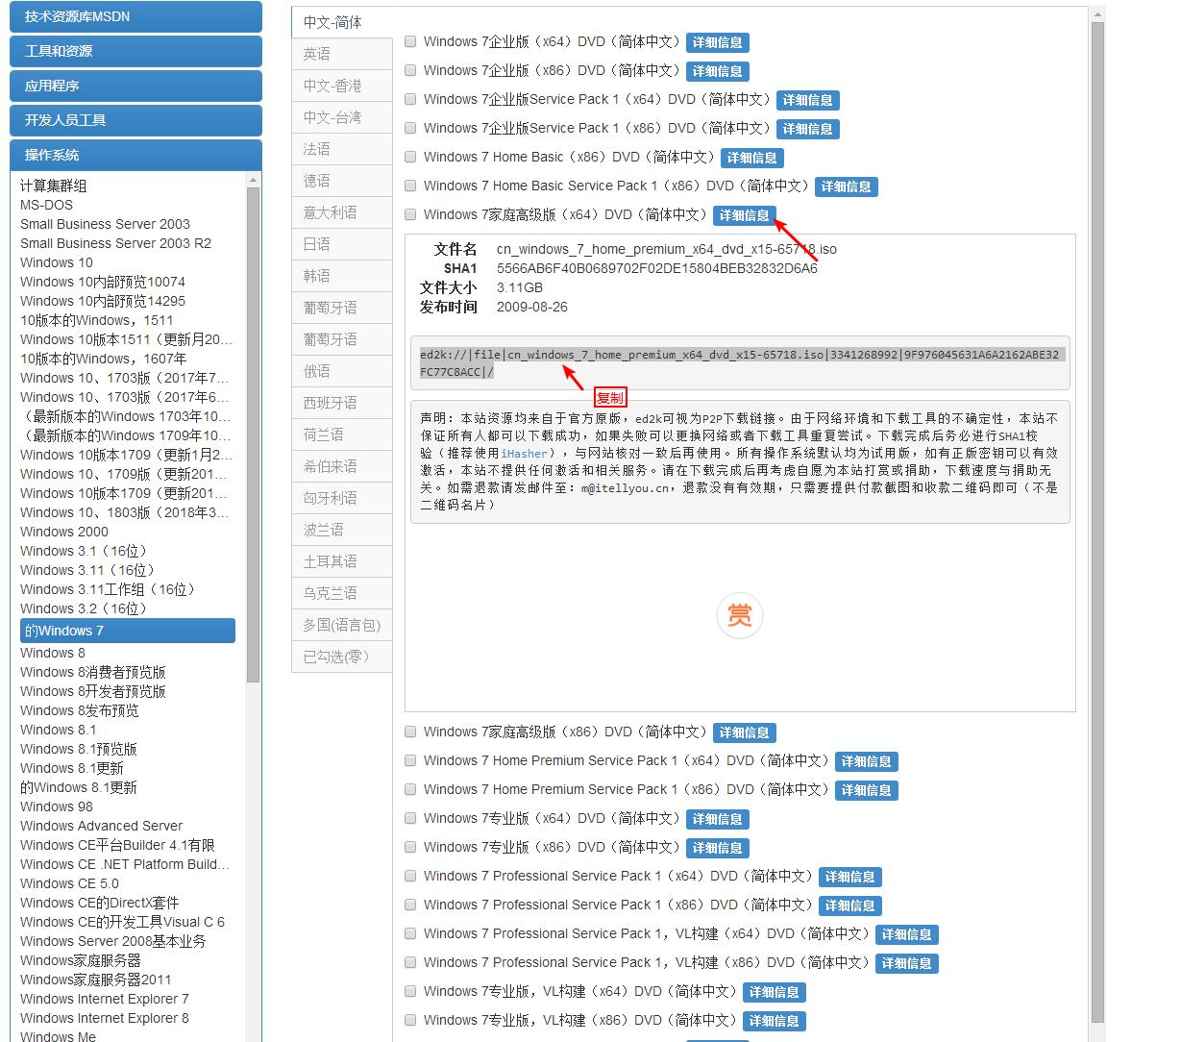Click the 赏 donation icon
Viewport: 1181px width, 1042px height.
(739, 616)
